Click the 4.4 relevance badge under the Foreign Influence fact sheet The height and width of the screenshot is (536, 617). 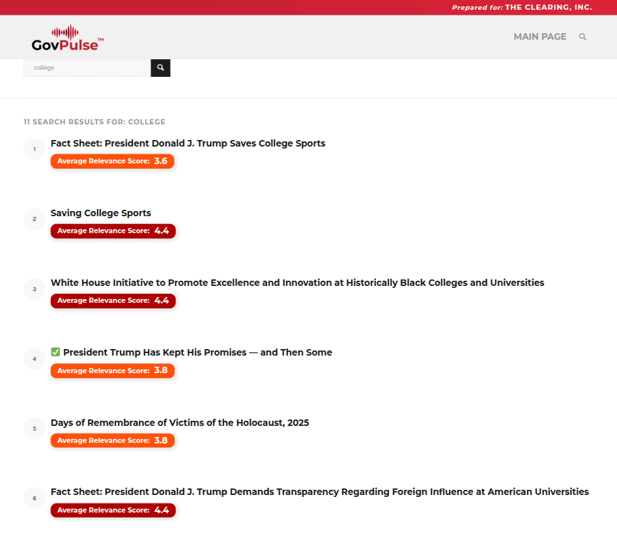click(113, 510)
